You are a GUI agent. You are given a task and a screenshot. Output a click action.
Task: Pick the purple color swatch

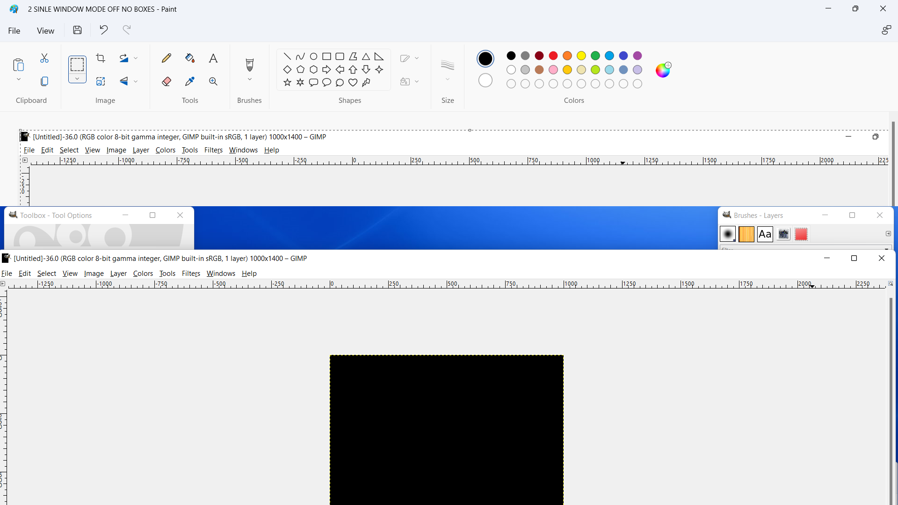[637, 56]
